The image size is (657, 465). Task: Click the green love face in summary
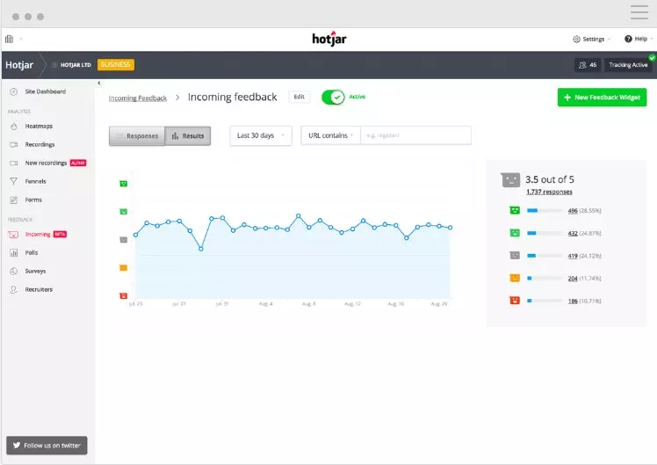(x=515, y=210)
